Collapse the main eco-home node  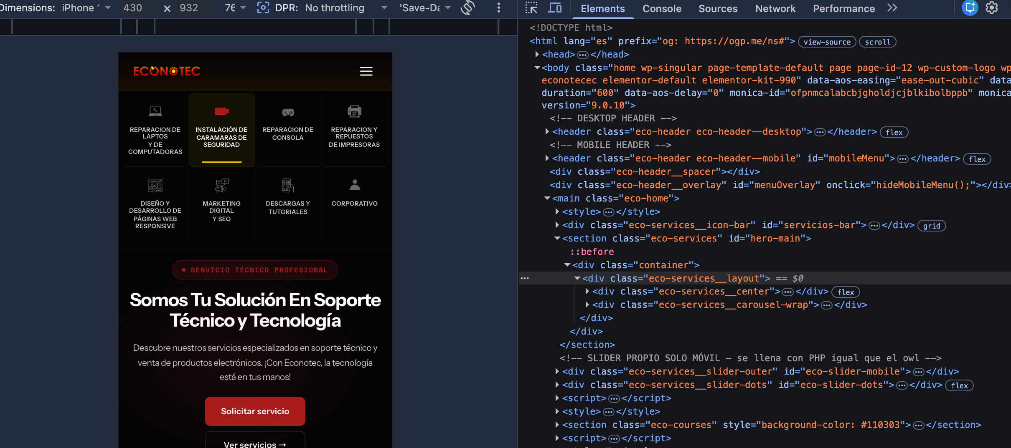click(x=547, y=199)
